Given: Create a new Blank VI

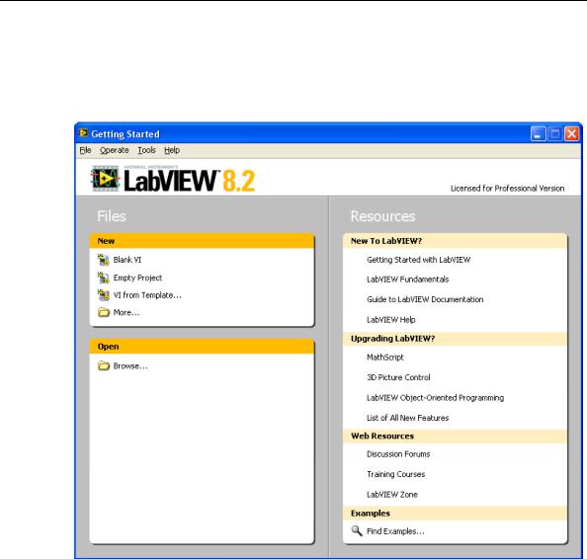Looking at the screenshot, I should (127, 260).
